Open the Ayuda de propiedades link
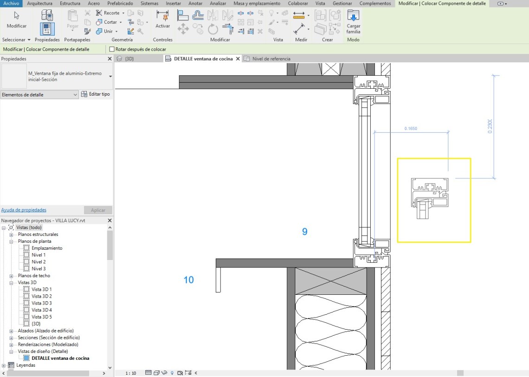 [x=24, y=210]
